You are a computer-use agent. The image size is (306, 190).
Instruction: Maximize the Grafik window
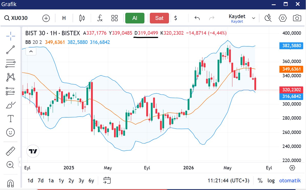(x=286, y=4)
